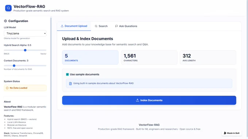Select the 5 Documents stat card
Screen dimensions: 248x139
tap(90, 57)
